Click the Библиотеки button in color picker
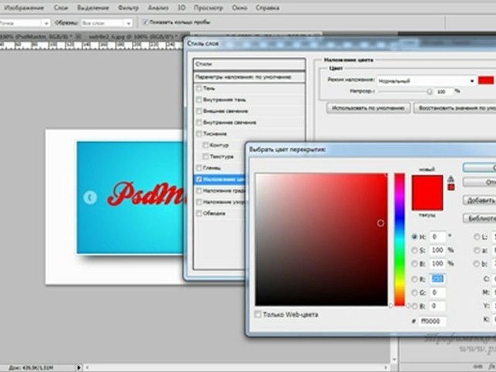Viewport: 496px width, 372px height. 479,218
